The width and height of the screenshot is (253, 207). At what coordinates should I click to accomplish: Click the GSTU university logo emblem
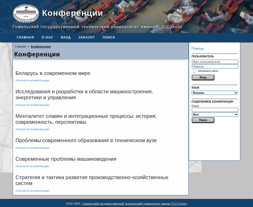(26, 13)
